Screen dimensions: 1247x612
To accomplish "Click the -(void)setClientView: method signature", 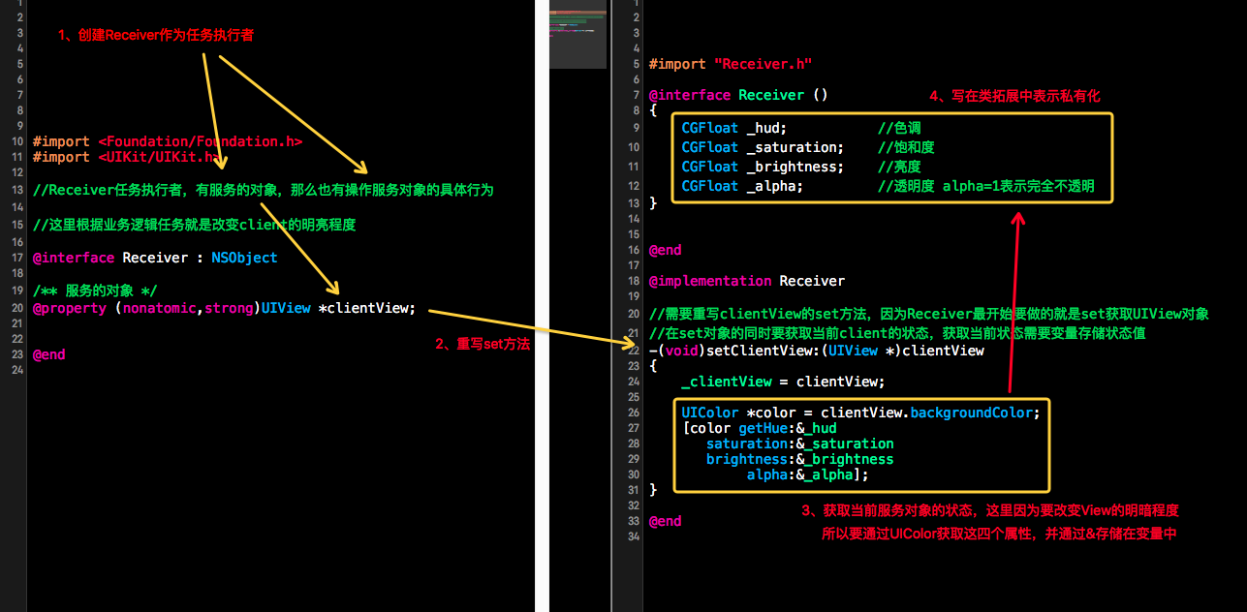I will (817, 351).
